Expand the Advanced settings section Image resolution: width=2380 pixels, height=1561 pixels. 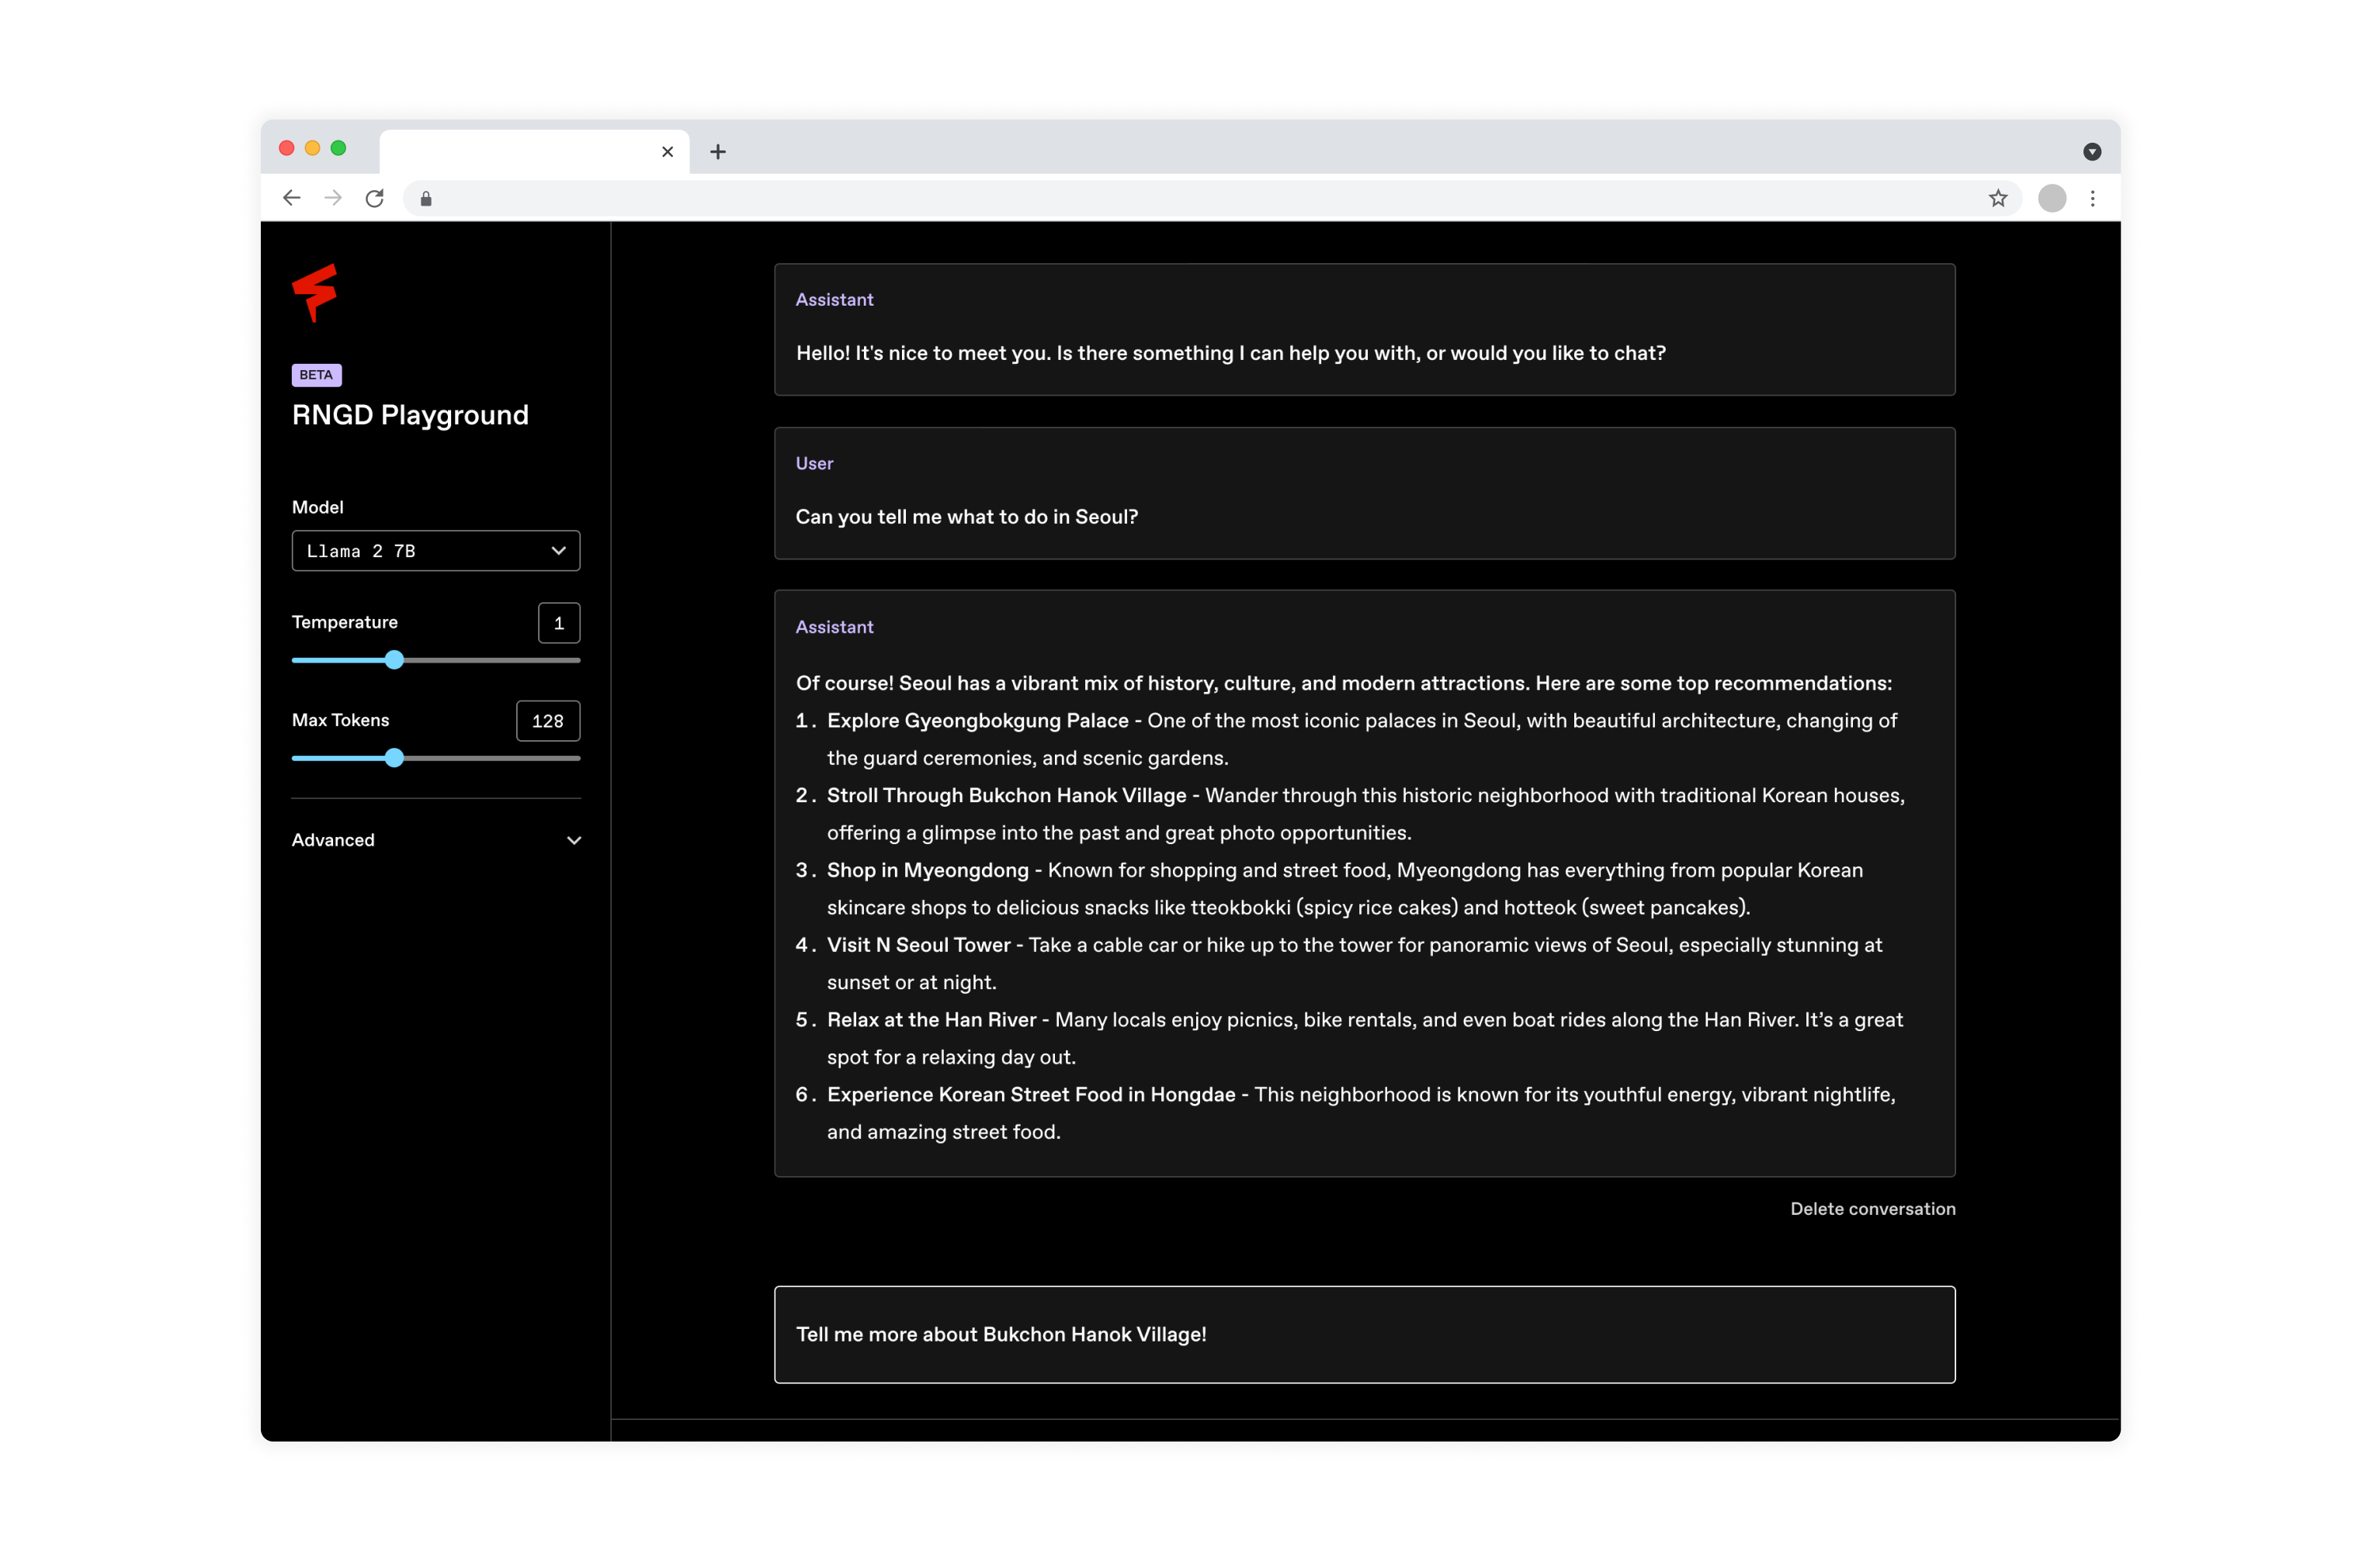click(x=435, y=840)
